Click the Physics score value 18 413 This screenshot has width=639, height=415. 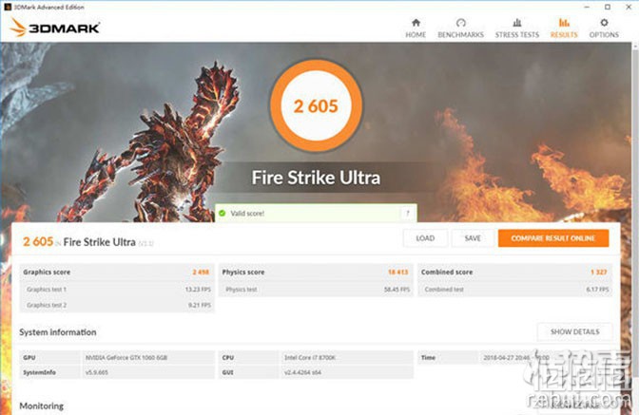pyautogui.click(x=397, y=272)
